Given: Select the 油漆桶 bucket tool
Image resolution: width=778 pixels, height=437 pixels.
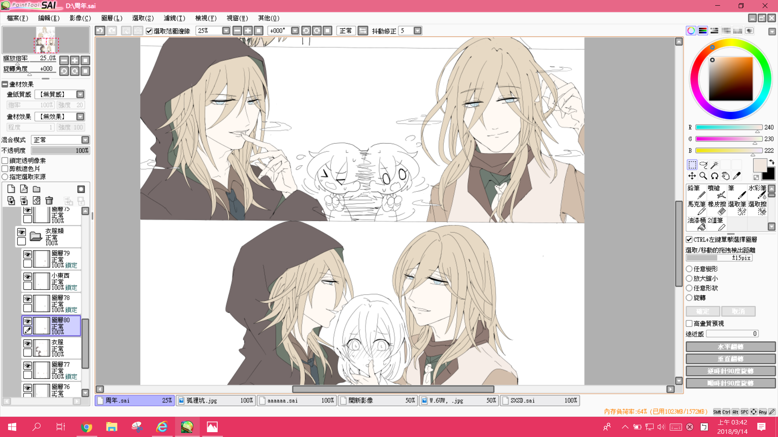Looking at the screenshot, I should (697, 224).
